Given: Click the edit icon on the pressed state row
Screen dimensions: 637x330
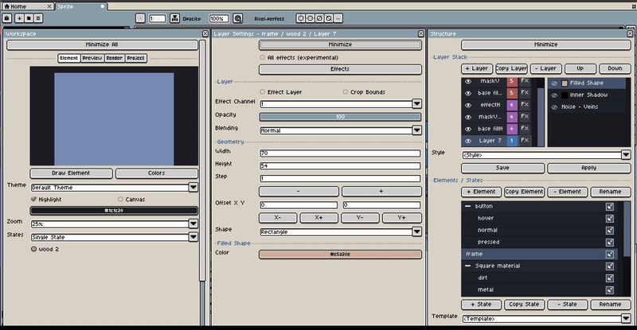Looking at the screenshot, I should pos(609,243).
